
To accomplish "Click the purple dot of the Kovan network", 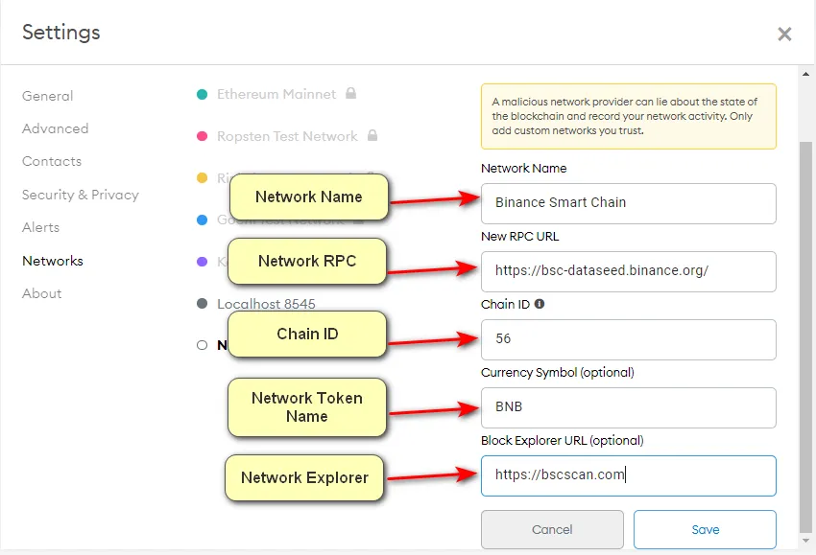I will (202, 262).
